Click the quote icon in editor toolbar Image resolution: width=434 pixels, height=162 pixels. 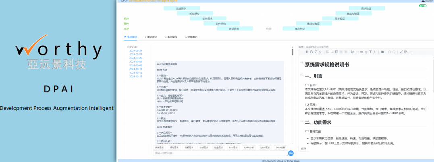pos(353,52)
